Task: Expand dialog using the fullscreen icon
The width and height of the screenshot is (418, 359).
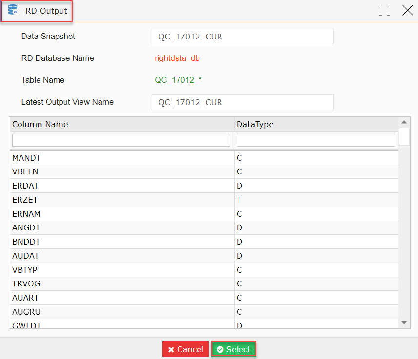Action: click(384, 10)
